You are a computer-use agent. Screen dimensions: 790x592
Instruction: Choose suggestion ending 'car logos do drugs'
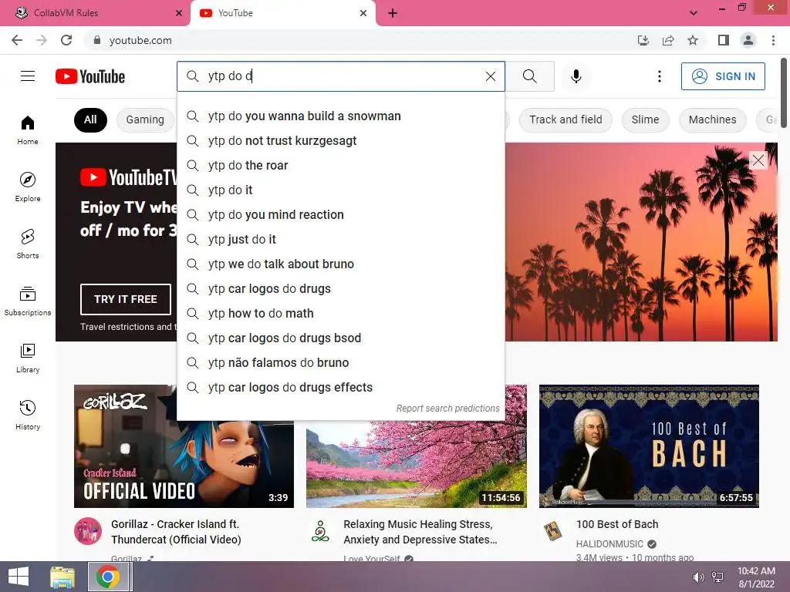tap(340, 288)
